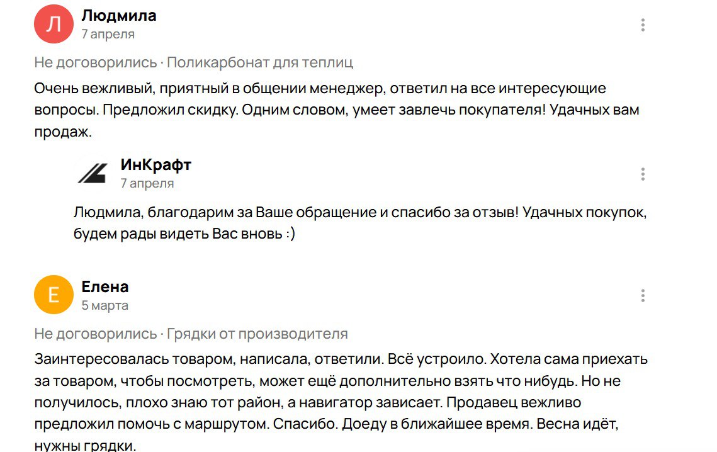The height and width of the screenshot is (452, 717).
Task: Click Людмила's review text about the polite manager
Action: 337,110
